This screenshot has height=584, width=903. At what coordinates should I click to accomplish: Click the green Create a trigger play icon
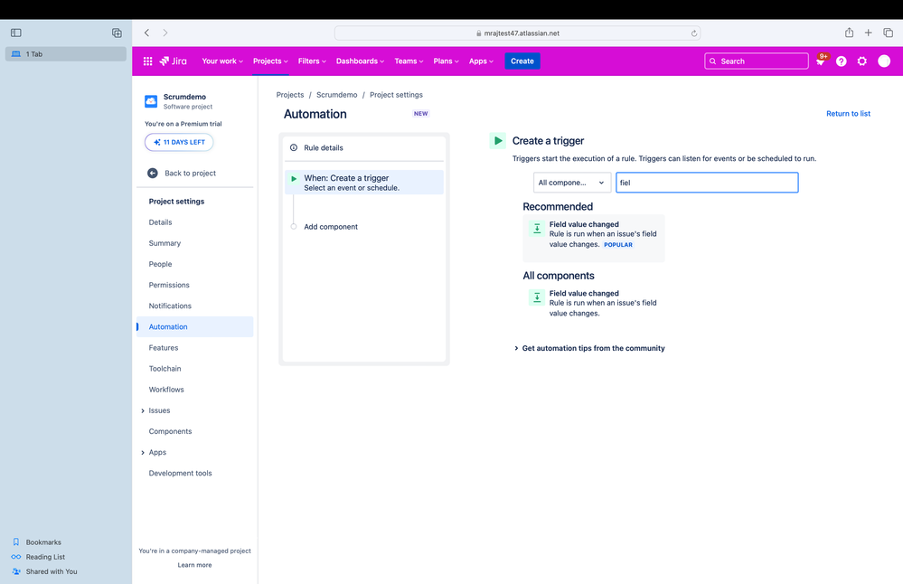tap(497, 140)
